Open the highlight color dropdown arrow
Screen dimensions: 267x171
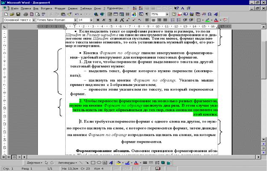pyautogui.click(x=212, y=20)
